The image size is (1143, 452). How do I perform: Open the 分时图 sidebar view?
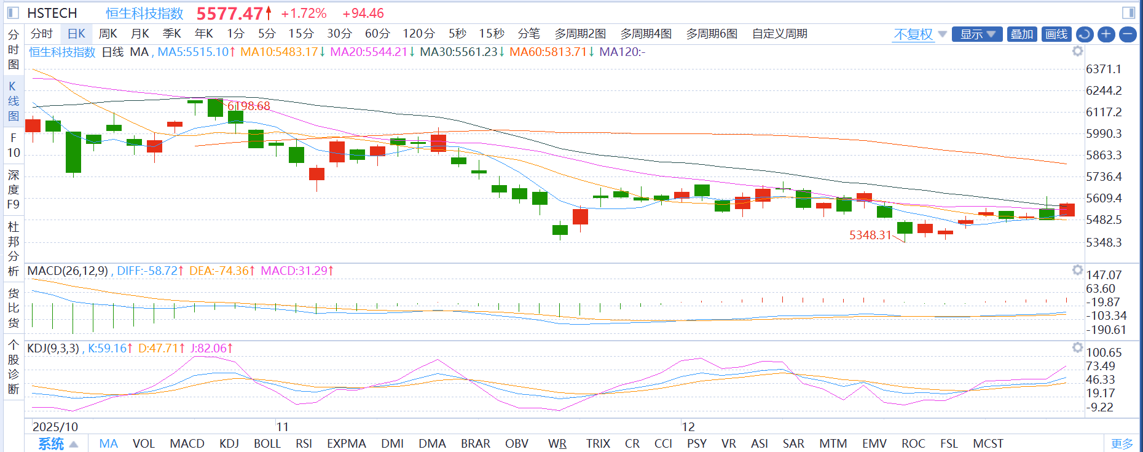[x=14, y=50]
